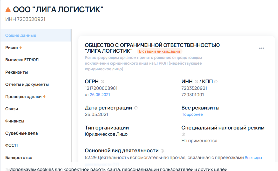Click the lightning icon next to Проверка сделки

(x=44, y=97)
